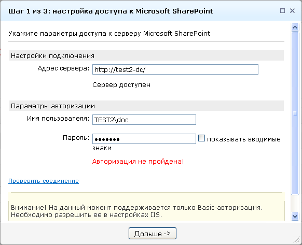This screenshot has height=245, width=302.
Task: Focus the username field with TEST2\doc
Action: 144,120
